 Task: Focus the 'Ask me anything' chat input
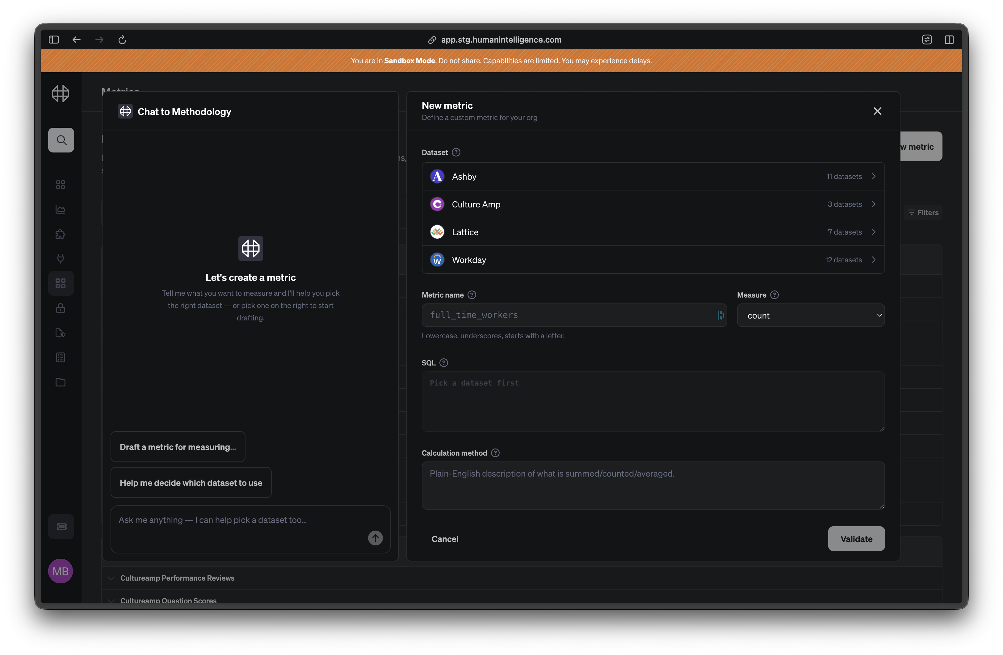250,529
